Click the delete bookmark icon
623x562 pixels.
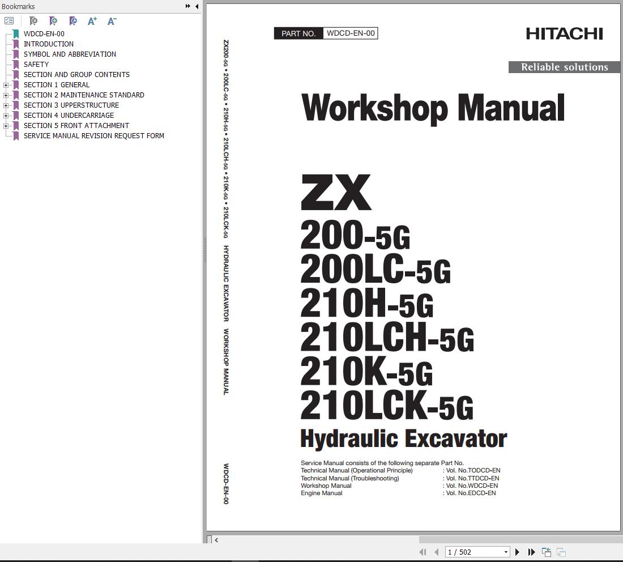tap(33, 20)
